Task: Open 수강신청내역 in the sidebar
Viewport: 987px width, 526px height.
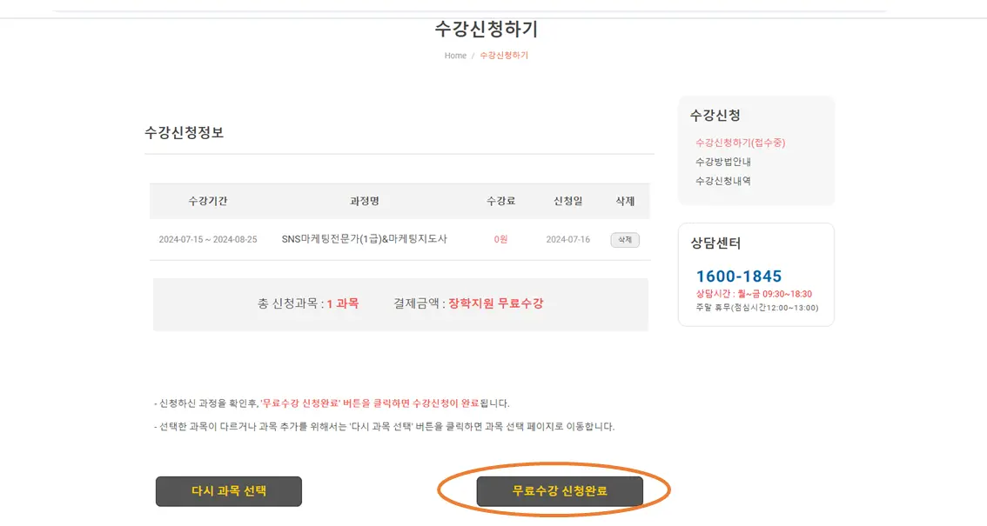Action: [x=722, y=180]
